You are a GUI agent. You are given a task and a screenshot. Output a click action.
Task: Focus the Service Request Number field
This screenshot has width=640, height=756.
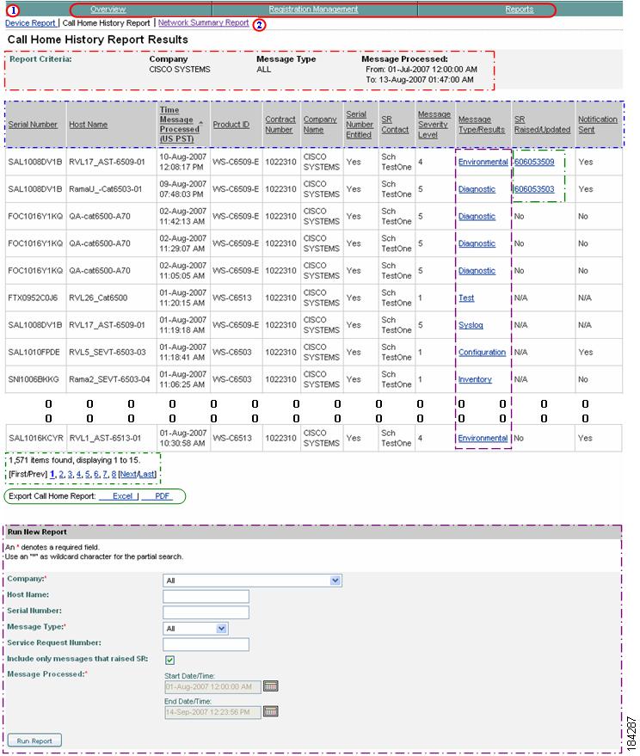point(206,644)
